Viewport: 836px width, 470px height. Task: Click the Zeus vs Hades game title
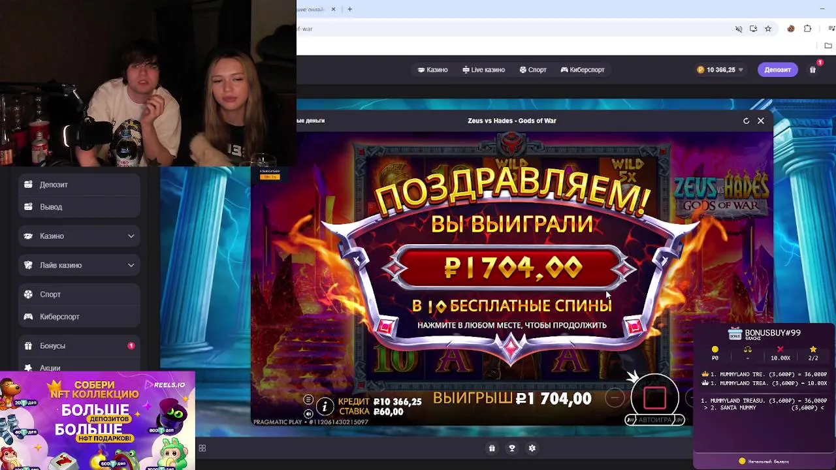click(x=512, y=121)
